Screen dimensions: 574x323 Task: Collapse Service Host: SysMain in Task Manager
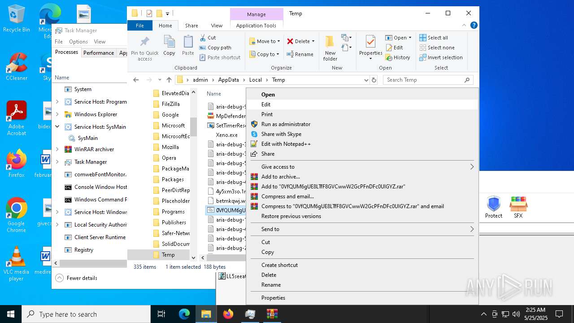click(57, 127)
